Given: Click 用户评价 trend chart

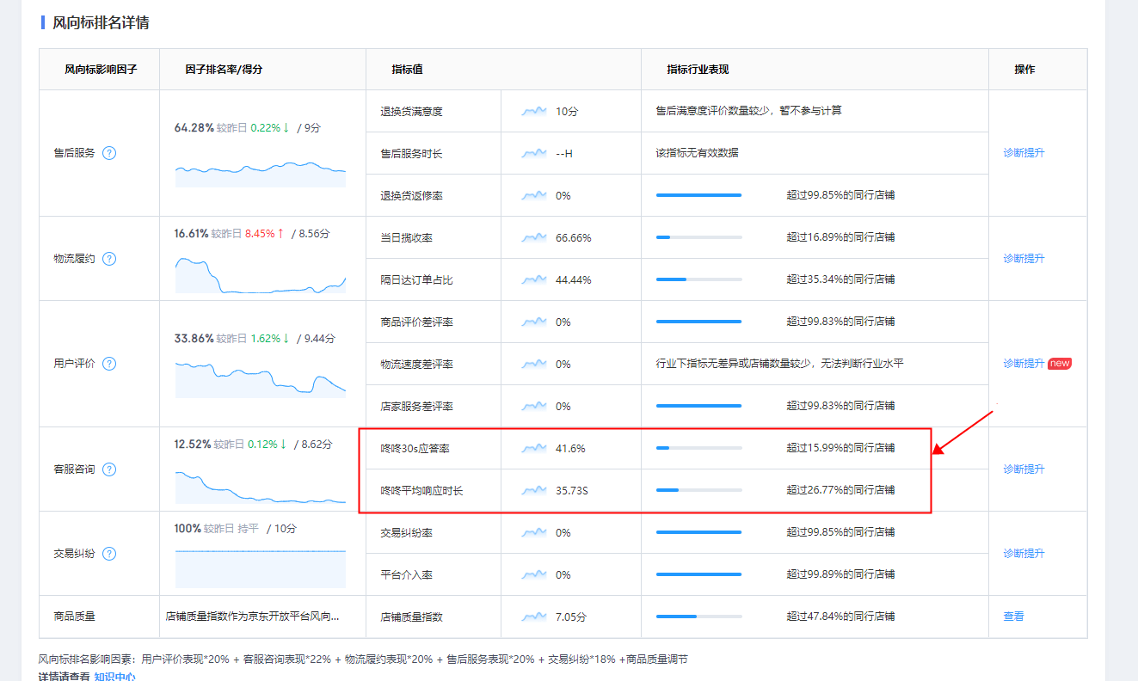Looking at the screenshot, I should pos(261,379).
